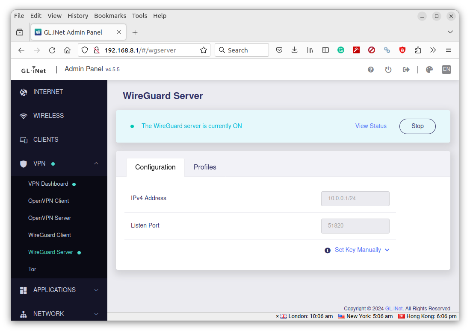The image size is (470, 333).
Task: Go back with the browser back arrow
Action: pos(21,50)
